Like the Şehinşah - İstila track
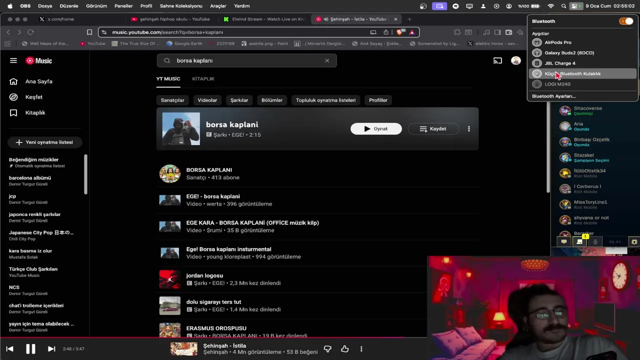 tap(344, 348)
